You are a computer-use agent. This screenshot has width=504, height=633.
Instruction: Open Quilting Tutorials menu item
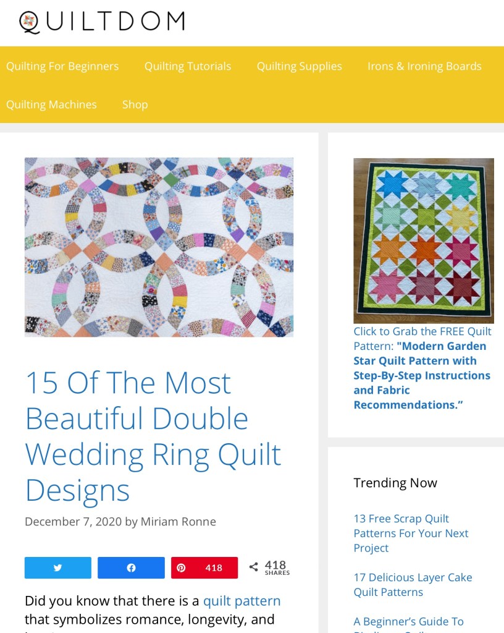click(x=188, y=66)
